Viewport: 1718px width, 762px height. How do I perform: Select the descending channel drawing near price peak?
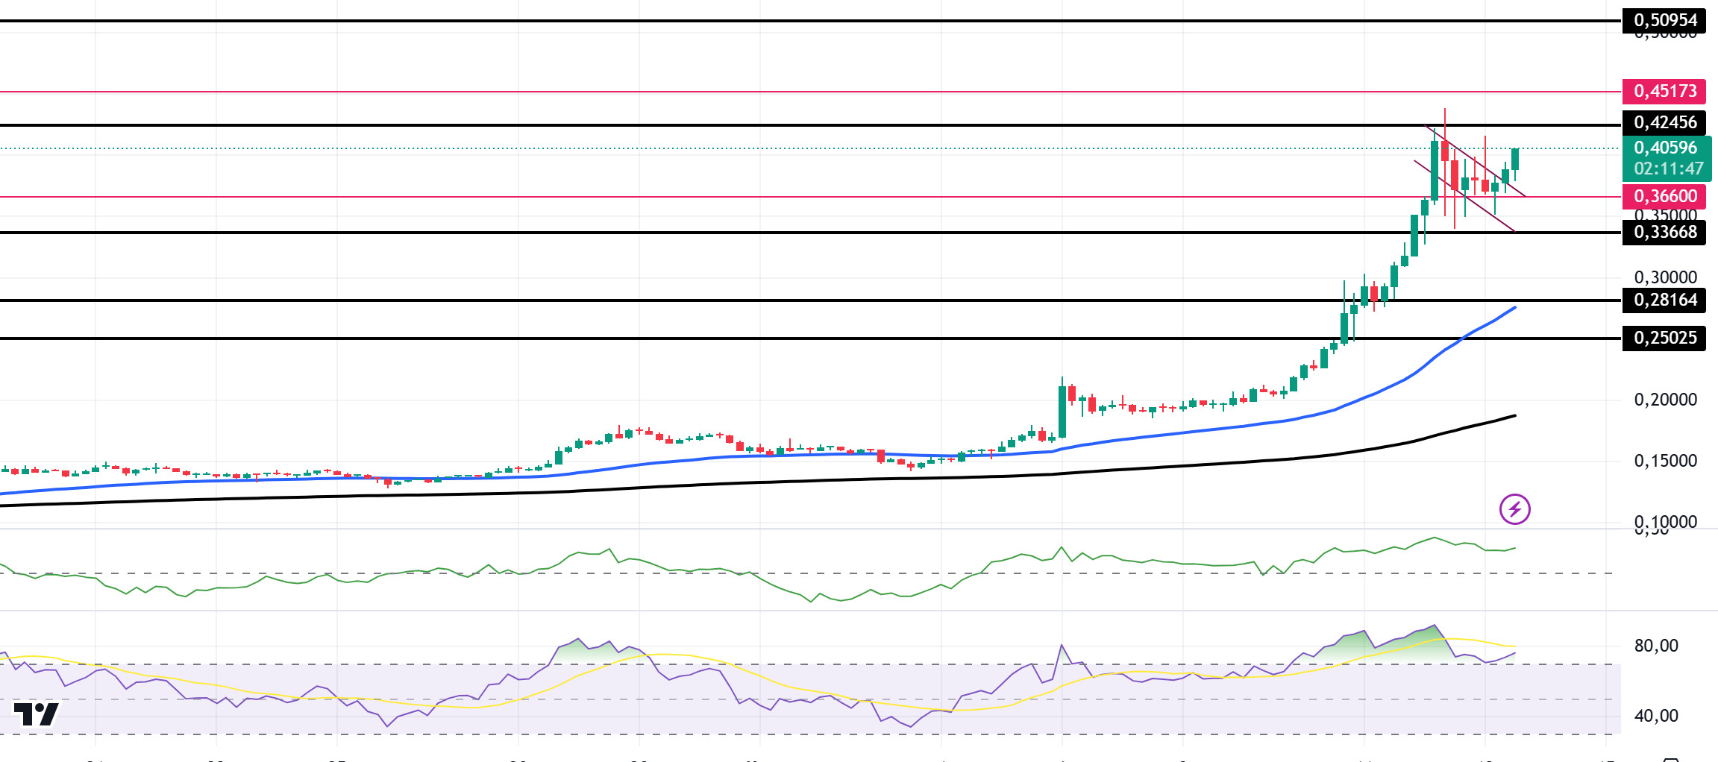1470,179
